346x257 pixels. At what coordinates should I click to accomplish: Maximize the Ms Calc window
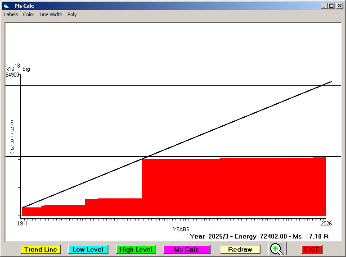pyautogui.click(x=332, y=6)
